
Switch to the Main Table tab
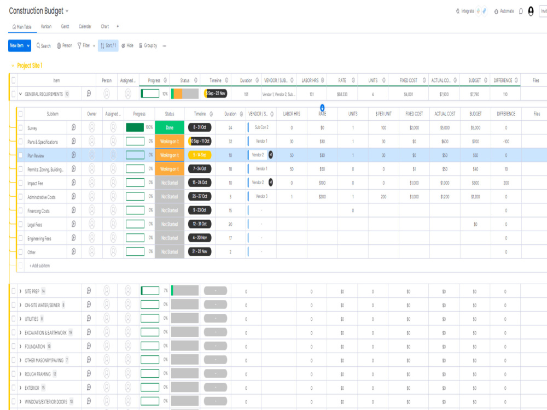pos(22,27)
